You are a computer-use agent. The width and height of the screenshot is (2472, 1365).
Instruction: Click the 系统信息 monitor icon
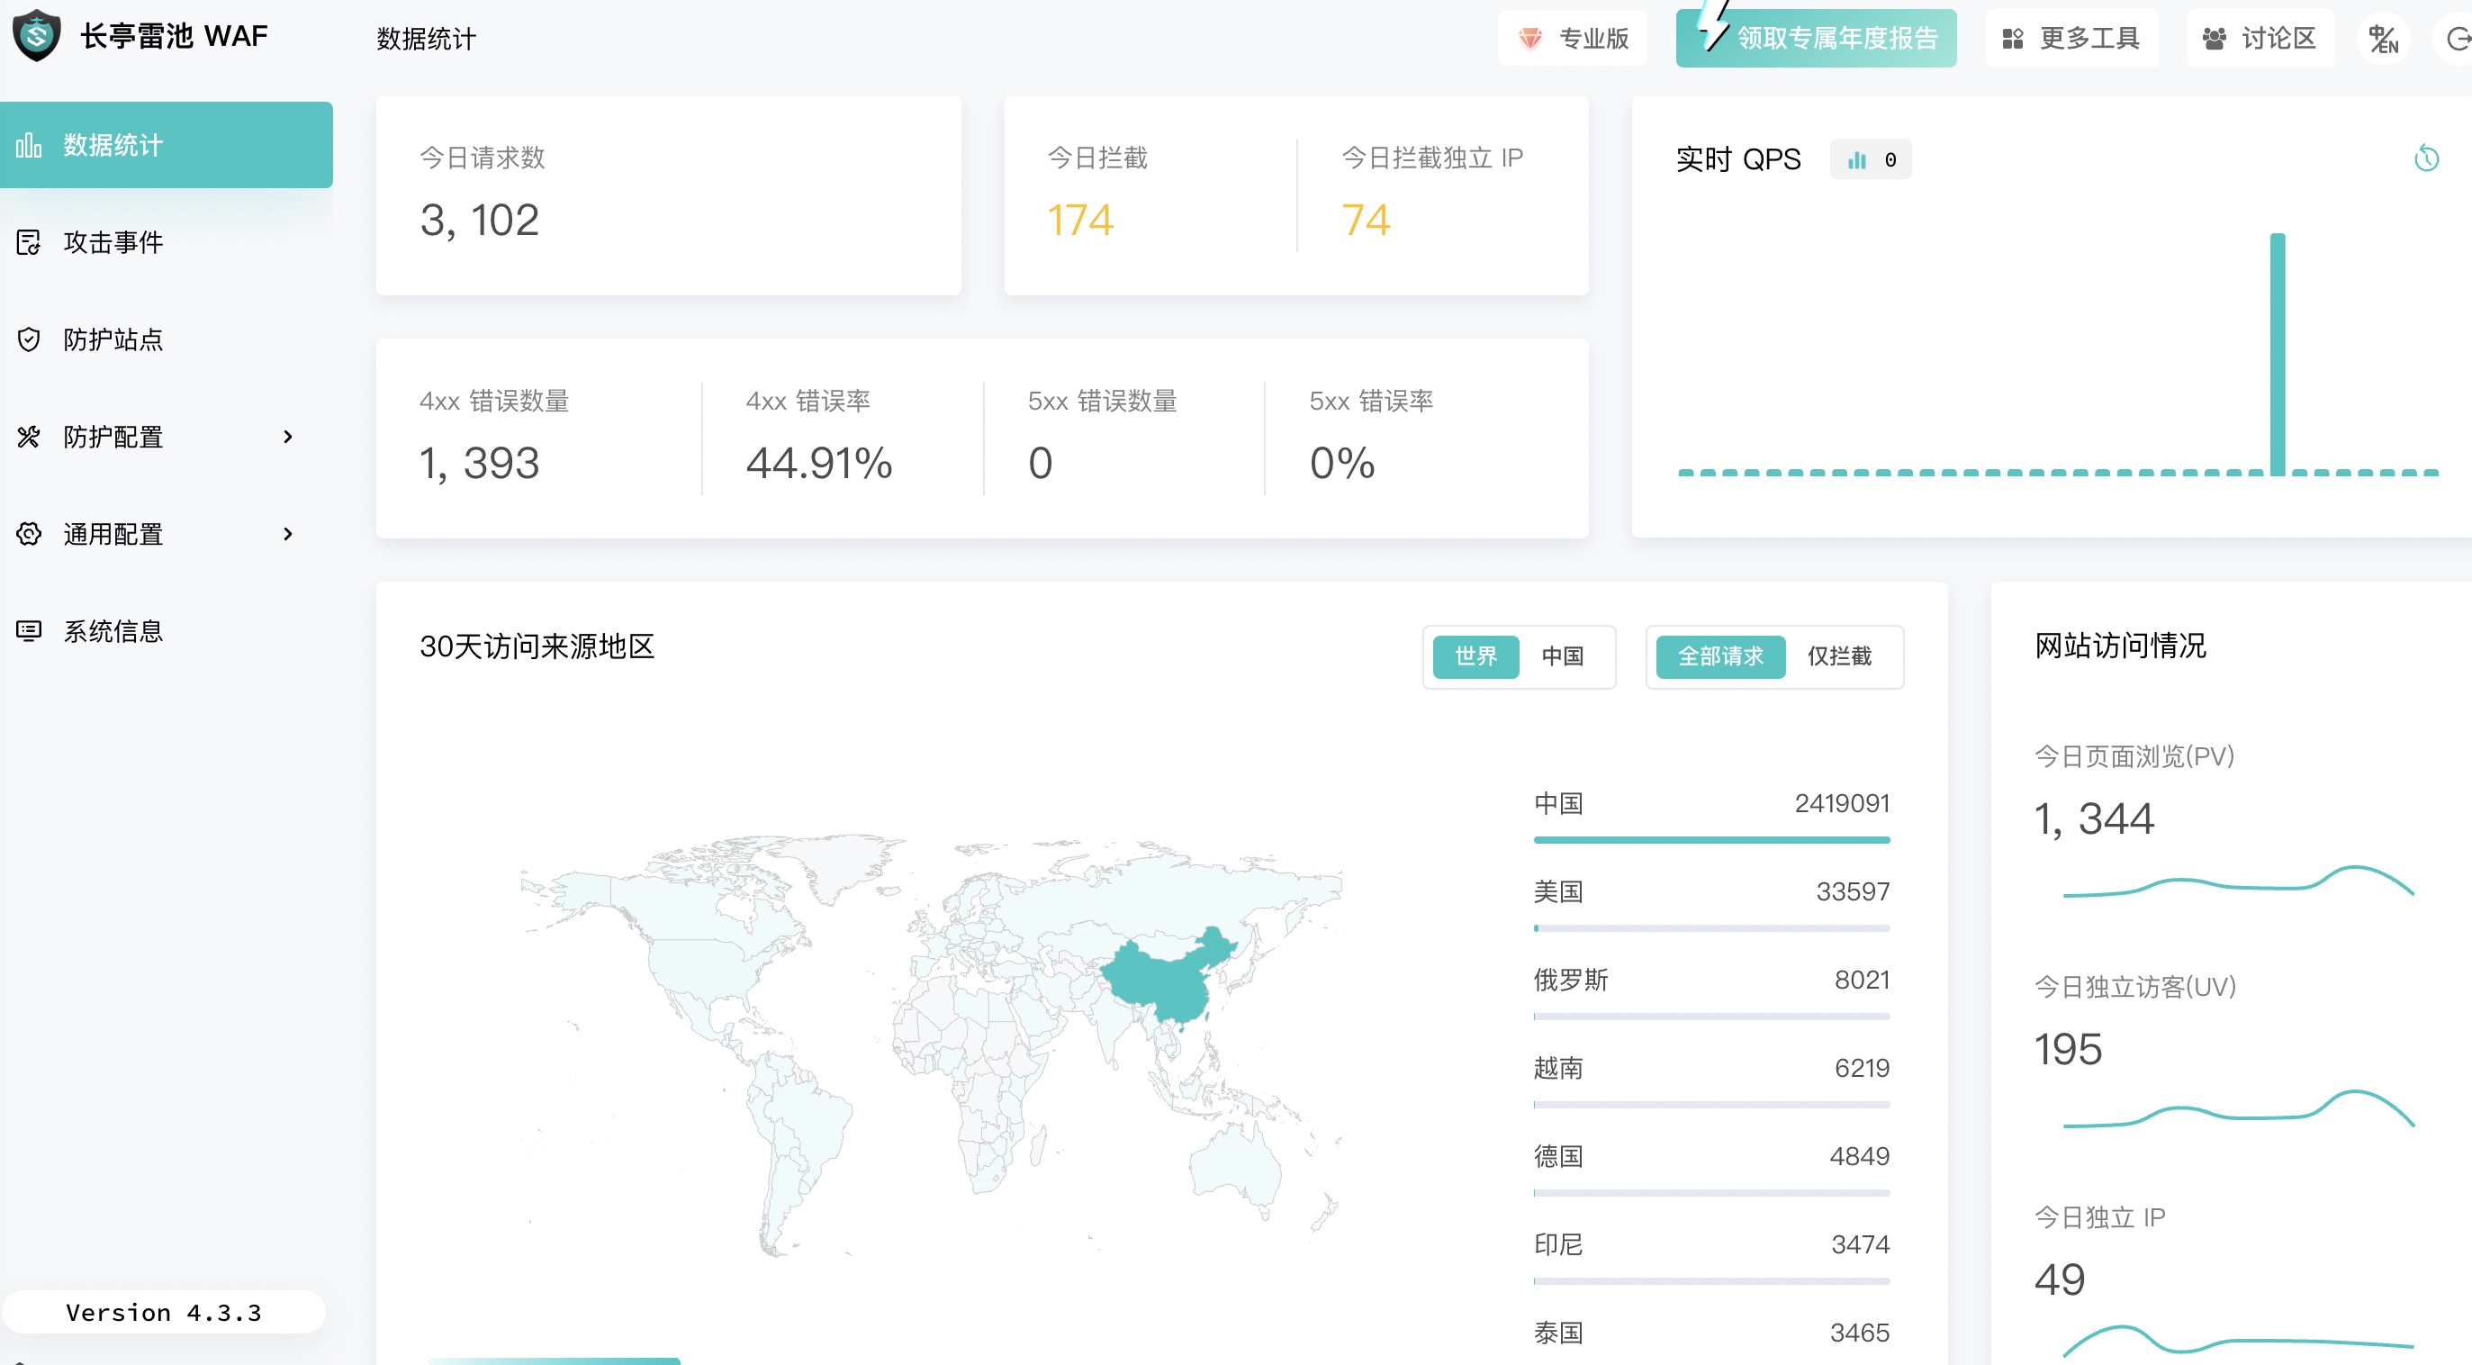click(x=29, y=630)
